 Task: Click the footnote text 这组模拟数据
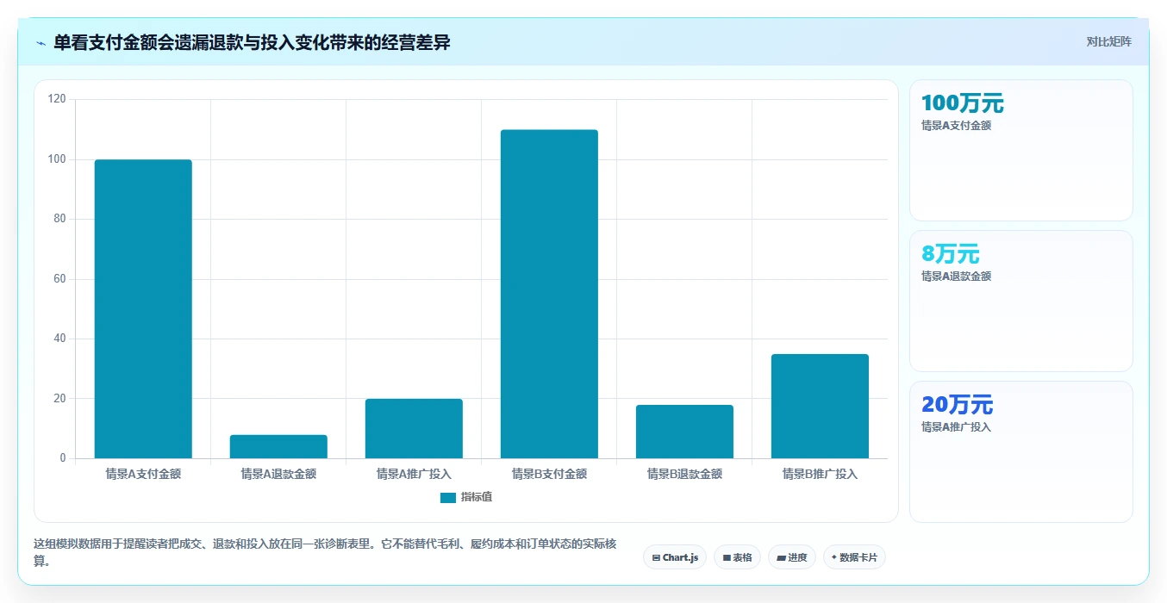pos(325,553)
